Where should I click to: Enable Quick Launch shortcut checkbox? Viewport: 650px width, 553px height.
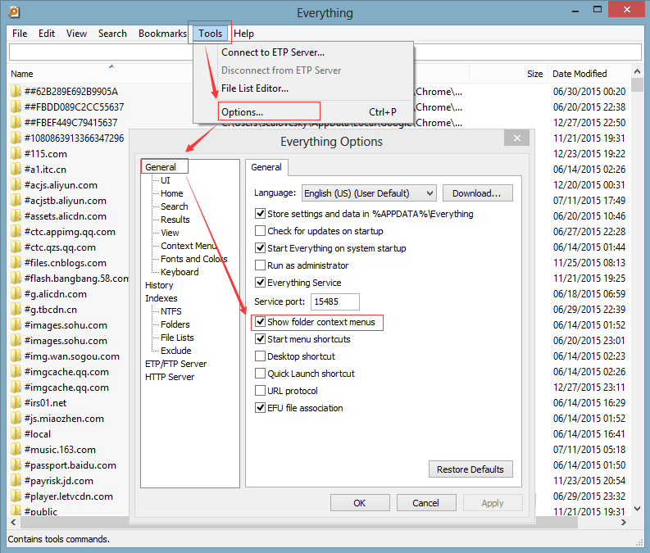coord(260,374)
